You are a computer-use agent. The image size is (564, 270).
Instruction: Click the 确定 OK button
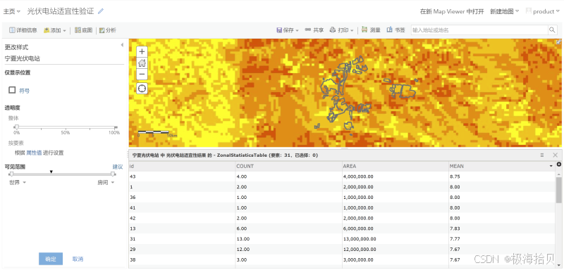(x=51, y=259)
